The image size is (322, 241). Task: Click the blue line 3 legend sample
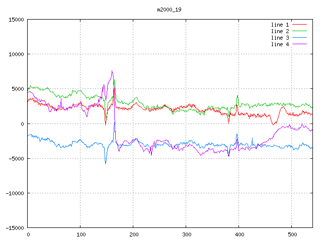point(299,38)
